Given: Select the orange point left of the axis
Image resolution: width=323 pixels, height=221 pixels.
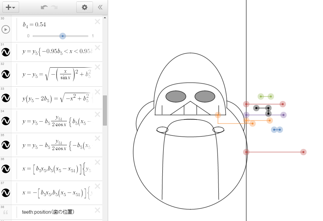Looking at the screenshot, I should (218, 115).
